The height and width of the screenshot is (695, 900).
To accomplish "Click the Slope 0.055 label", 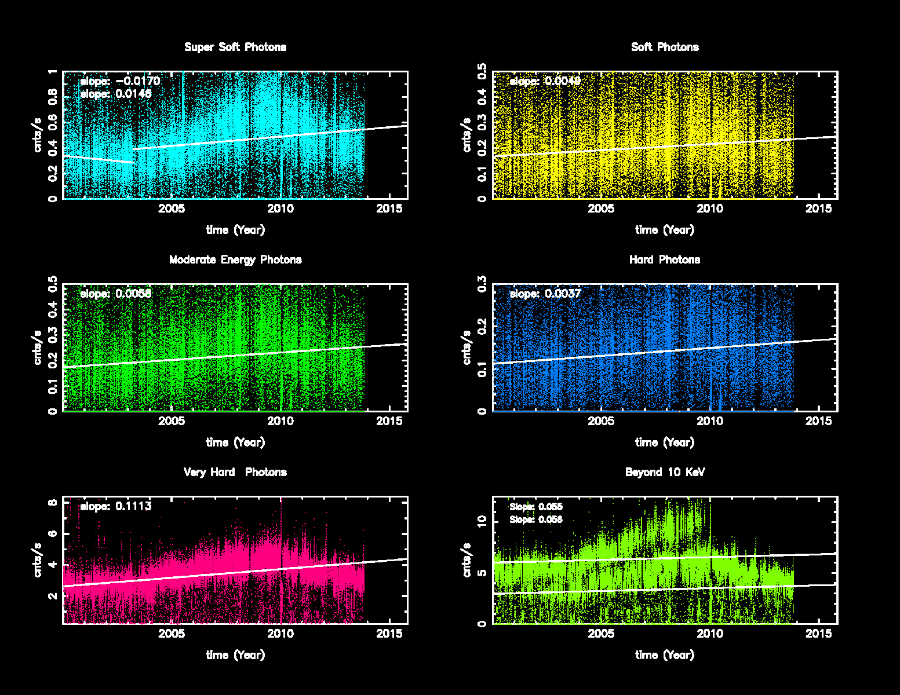I will point(536,507).
